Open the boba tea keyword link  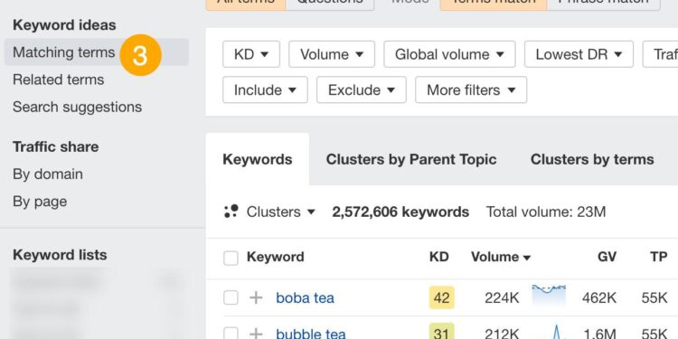click(305, 298)
